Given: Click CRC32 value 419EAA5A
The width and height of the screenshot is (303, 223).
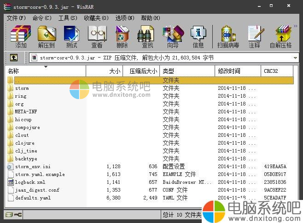Looking at the screenshot, I should [275, 166].
